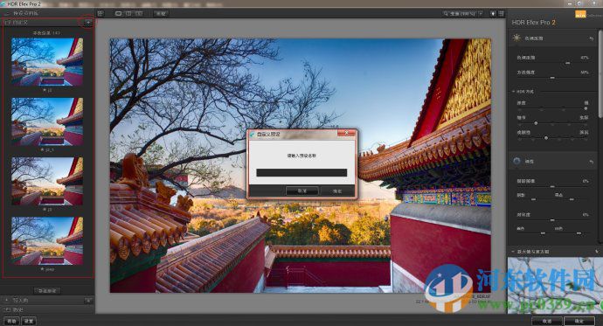The image size is (603, 326).
Task: Click the main 取消 cancel button at bottom right
Action: [x=547, y=321]
